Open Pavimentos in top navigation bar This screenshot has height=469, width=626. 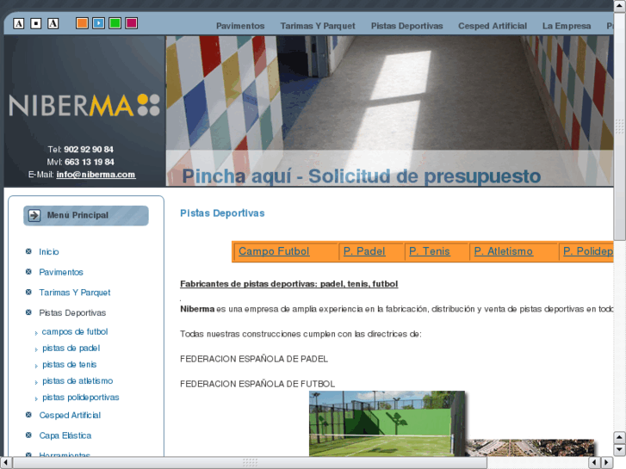[240, 26]
